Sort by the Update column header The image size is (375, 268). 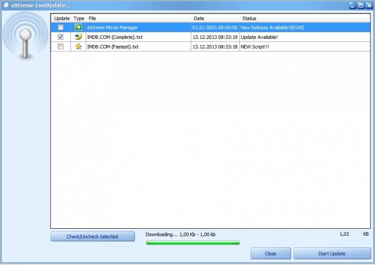pos(61,18)
